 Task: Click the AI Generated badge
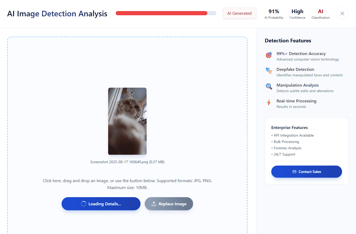239,13
